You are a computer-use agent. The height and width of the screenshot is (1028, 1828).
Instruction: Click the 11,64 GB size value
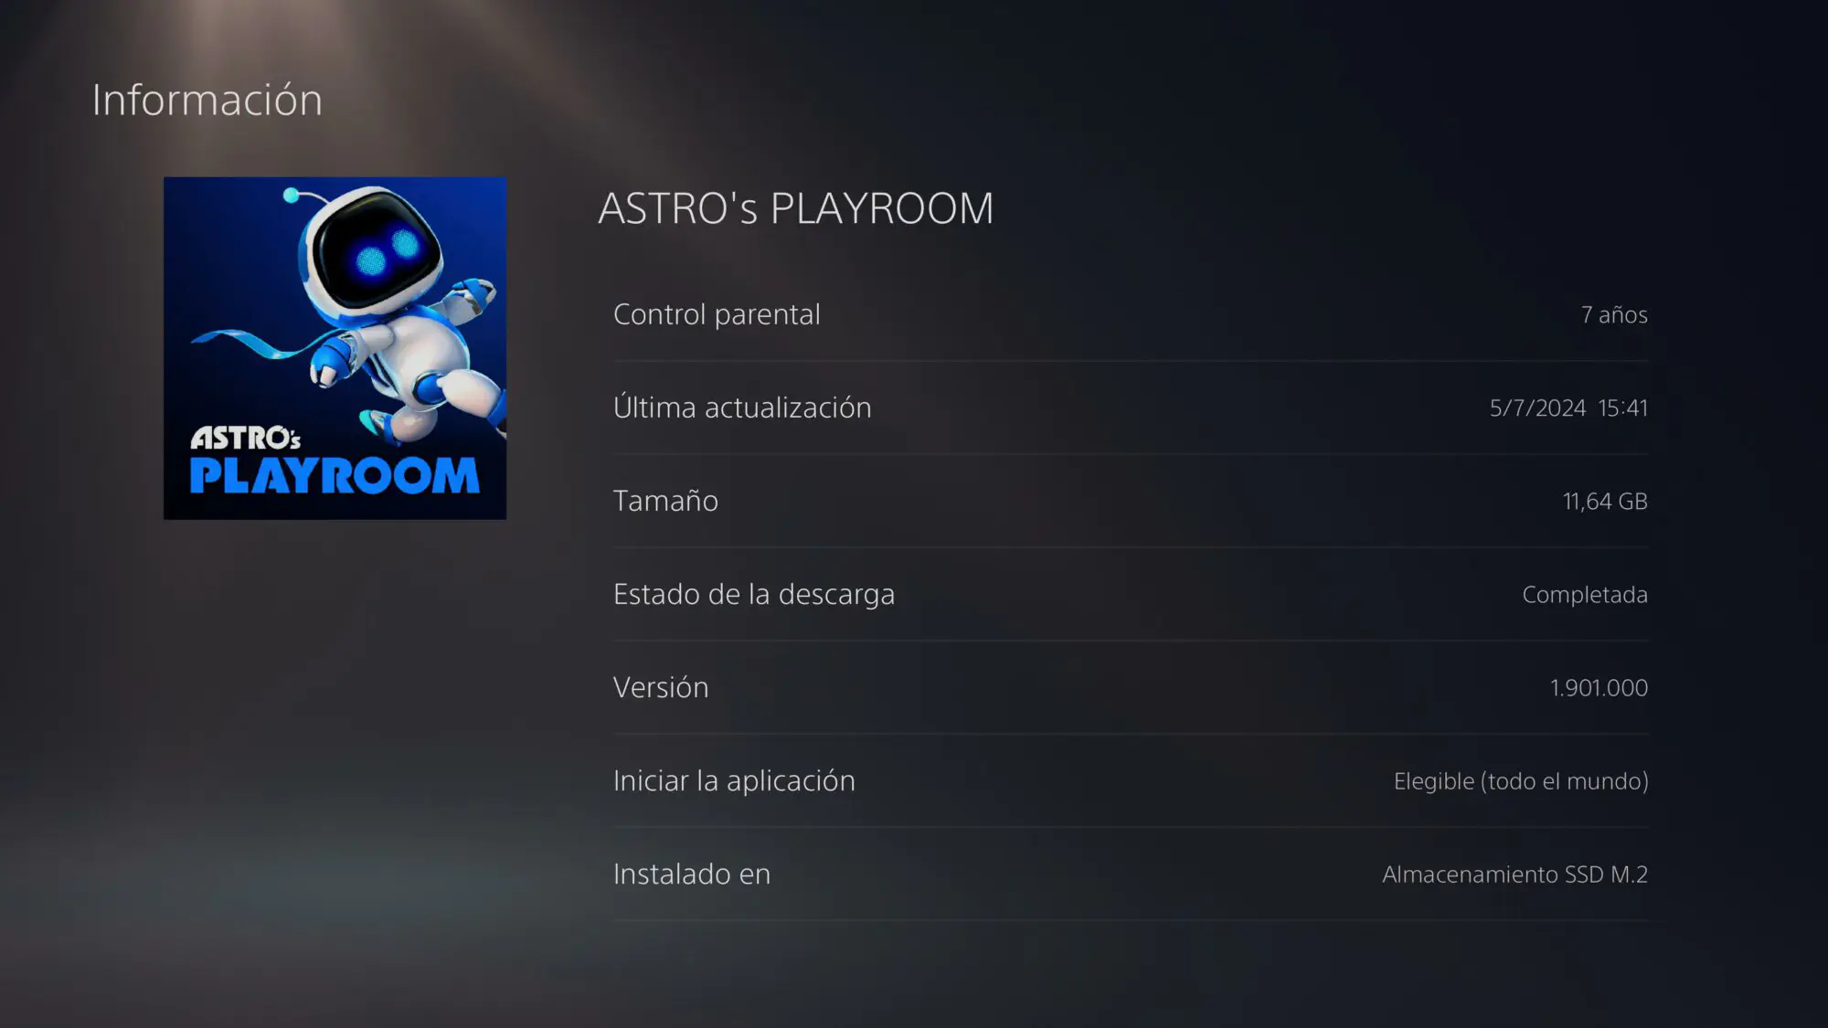point(1605,502)
